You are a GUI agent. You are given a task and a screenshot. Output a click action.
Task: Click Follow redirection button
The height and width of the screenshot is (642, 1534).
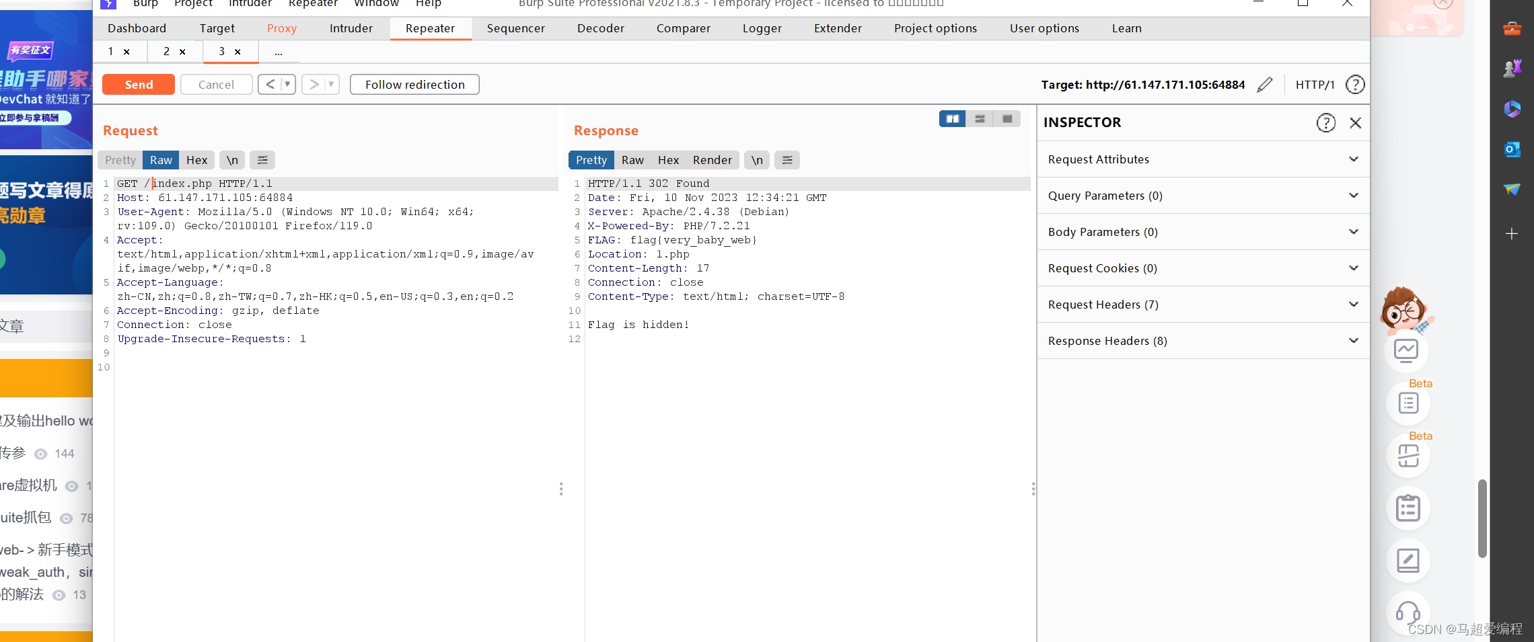414,85
